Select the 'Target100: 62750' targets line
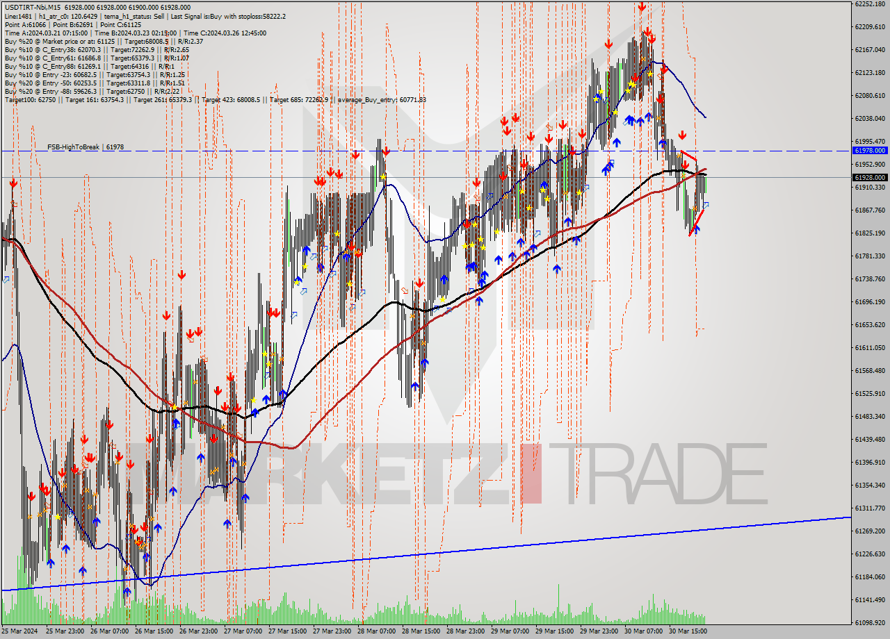 pos(215,99)
